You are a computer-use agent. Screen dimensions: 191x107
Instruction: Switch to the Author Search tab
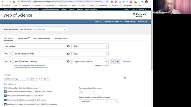click(24, 38)
